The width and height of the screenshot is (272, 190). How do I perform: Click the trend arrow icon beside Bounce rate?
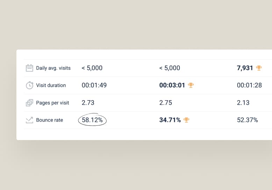click(x=29, y=120)
